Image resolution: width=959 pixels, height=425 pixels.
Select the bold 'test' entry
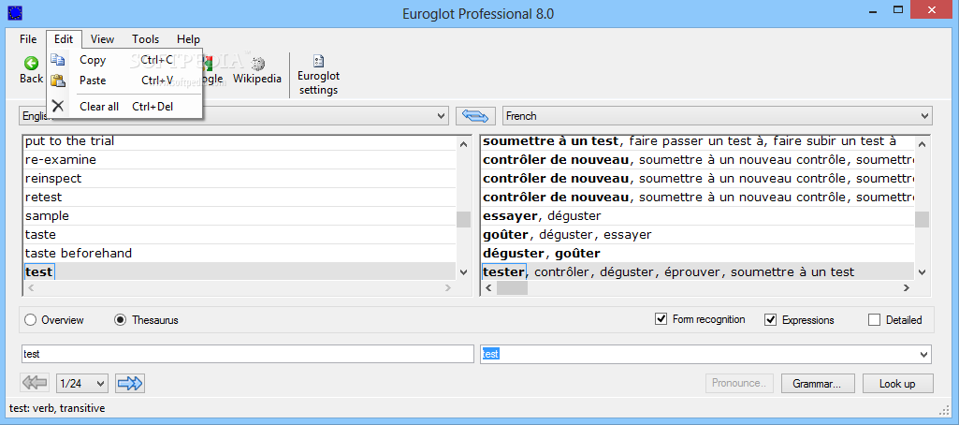tap(240, 271)
